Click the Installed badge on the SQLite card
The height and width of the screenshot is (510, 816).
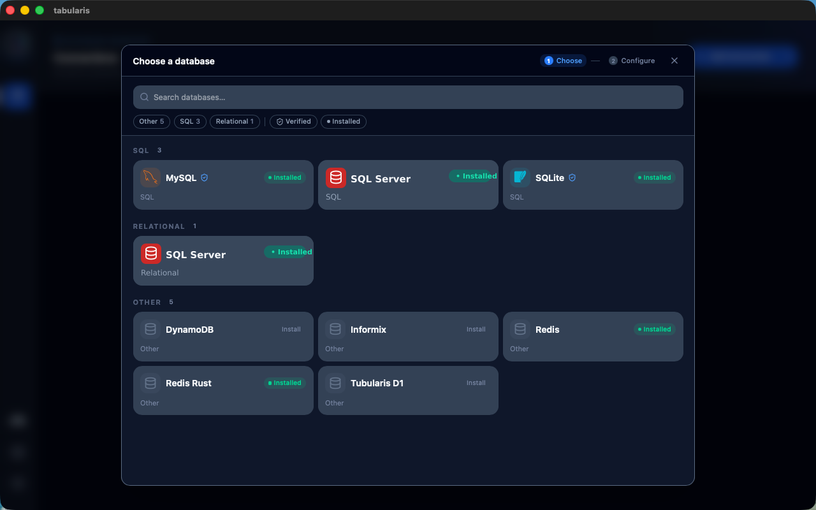pyautogui.click(x=655, y=178)
